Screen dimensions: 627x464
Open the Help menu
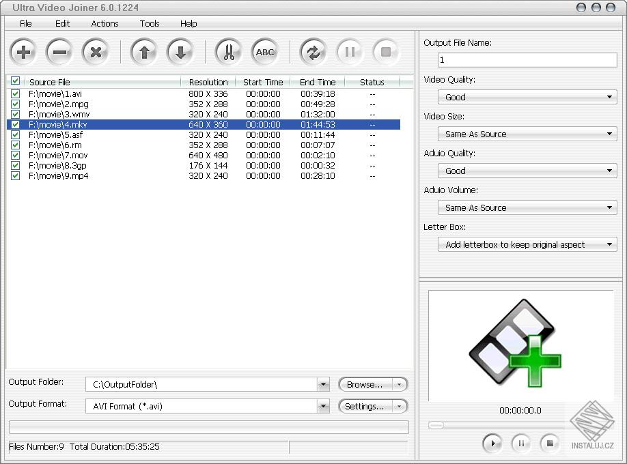tap(189, 24)
